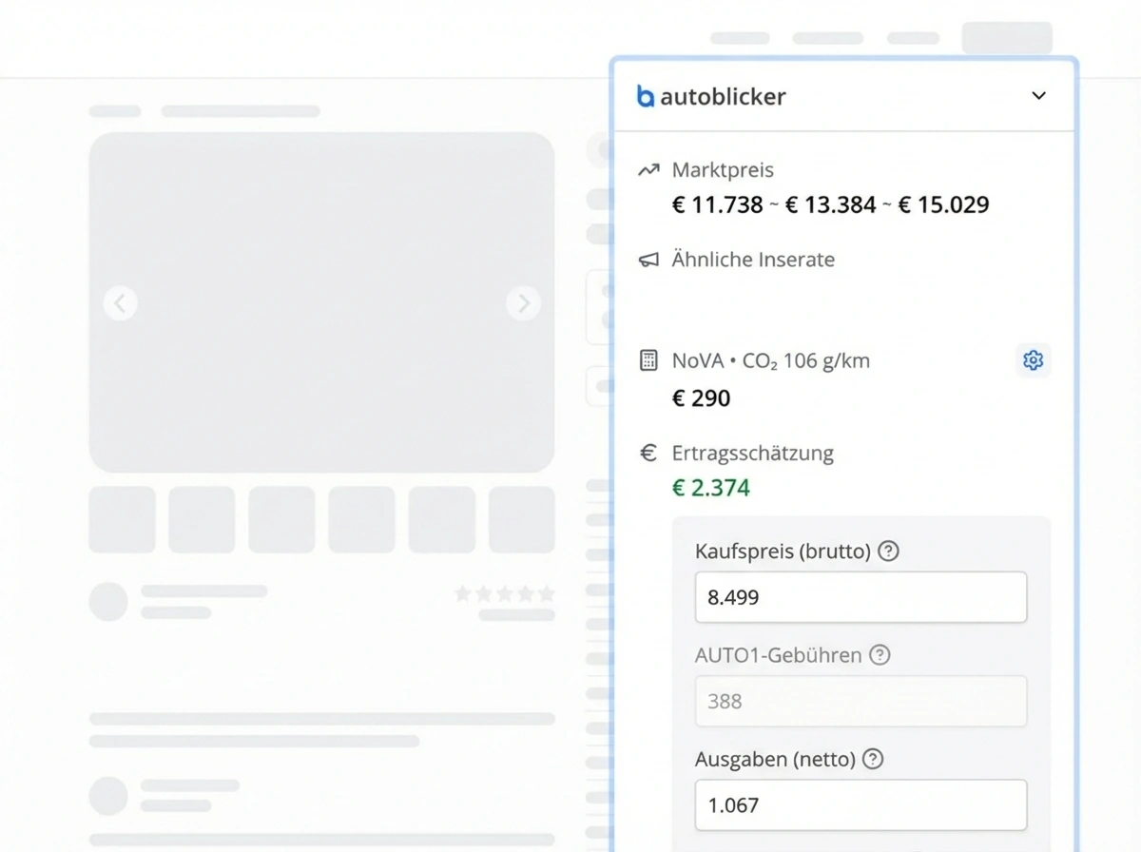
Task: Collapse the autoblicker panel with the chevron
Action: pyautogui.click(x=1039, y=96)
